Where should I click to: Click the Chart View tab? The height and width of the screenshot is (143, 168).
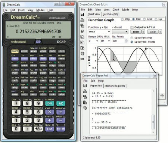pos(94,14)
